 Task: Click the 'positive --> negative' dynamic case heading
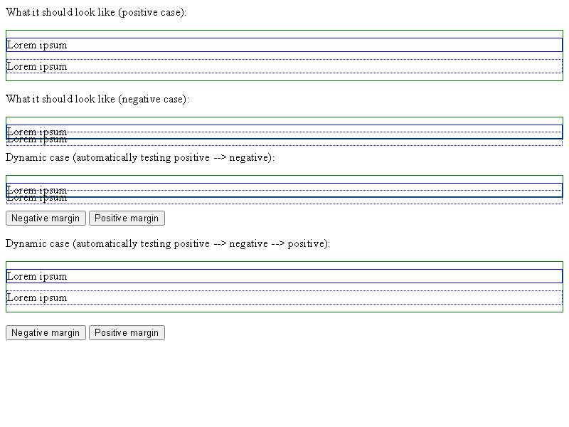tap(140, 157)
